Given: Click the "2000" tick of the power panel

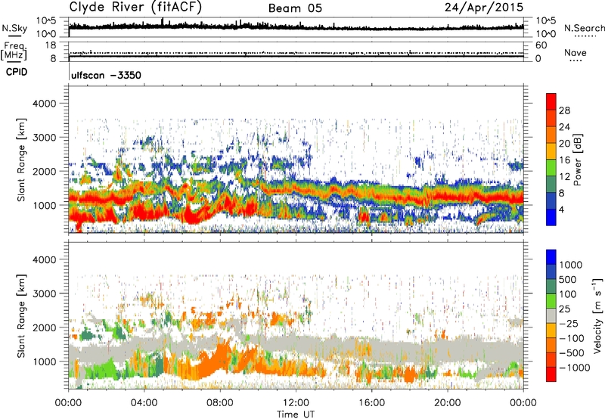Looking at the screenshot, I should click(44, 171).
